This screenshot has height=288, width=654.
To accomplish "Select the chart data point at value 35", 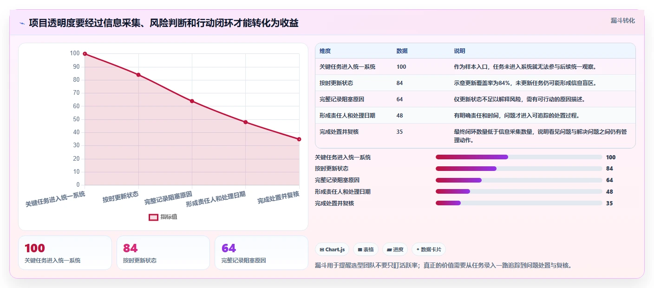I will pos(299,139).
